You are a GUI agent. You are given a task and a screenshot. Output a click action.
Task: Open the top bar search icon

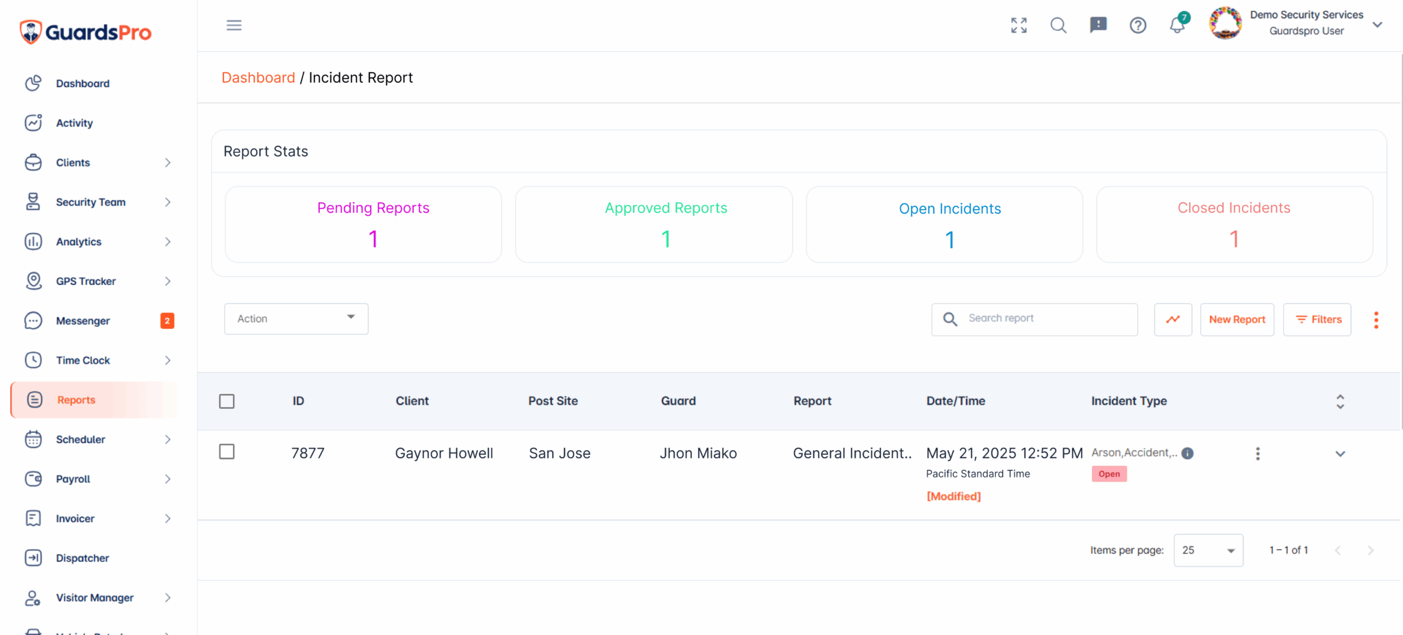[x=1058, y=25]
